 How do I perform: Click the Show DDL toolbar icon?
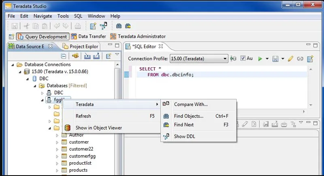[x=104, y=26]
